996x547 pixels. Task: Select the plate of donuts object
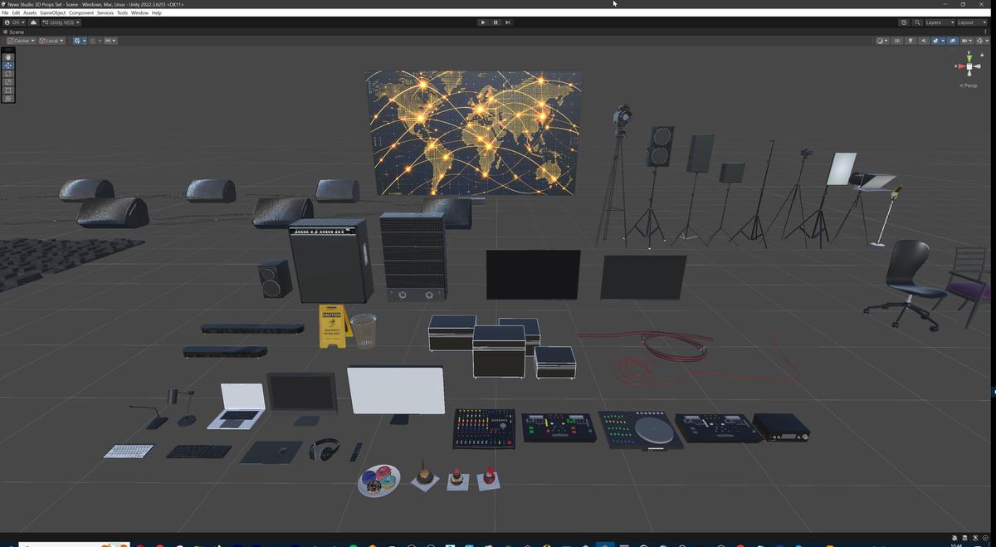point(379,480)
